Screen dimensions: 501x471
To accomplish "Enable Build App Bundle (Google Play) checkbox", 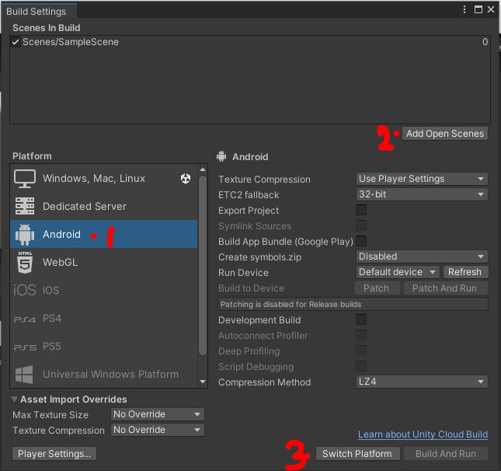I will [361, 241].
